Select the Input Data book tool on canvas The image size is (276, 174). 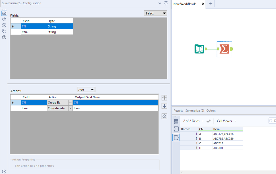[199, 49]
